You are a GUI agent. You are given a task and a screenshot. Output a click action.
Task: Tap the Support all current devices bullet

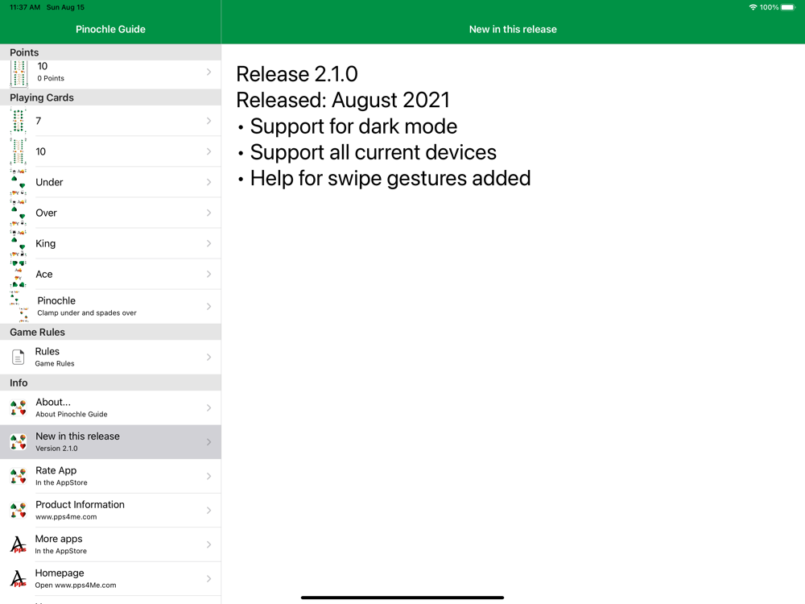[366, 152]
